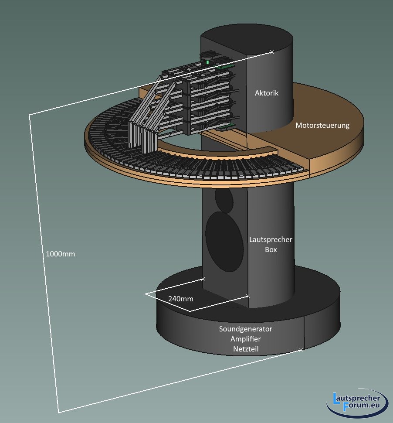Image resolution: width=393 pixels, height=423 pixels.
Task: Click the bottom corner of 1000mm dimension line
Action: coord(58,412)
